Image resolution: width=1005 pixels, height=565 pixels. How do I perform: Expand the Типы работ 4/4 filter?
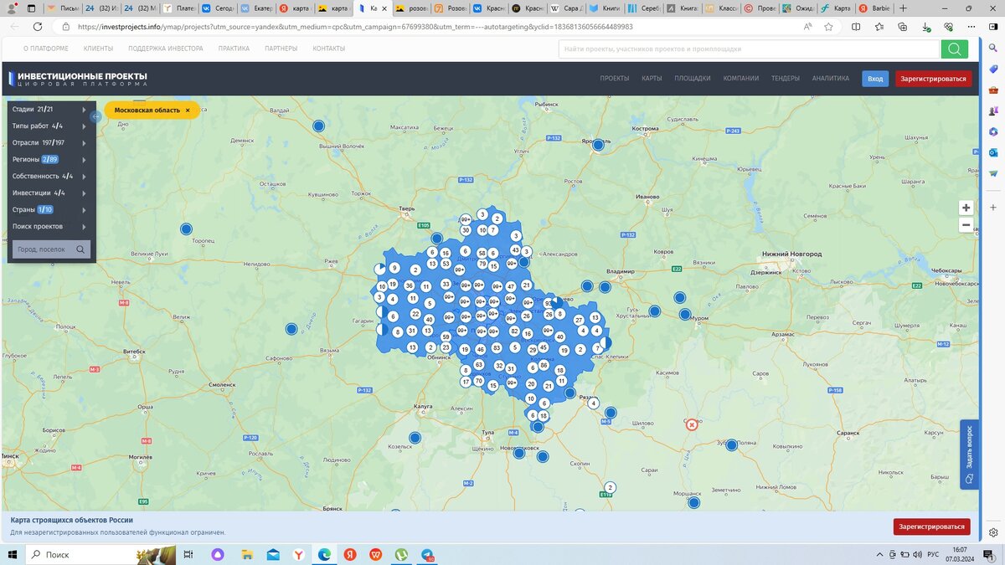(x=50, y=126)
